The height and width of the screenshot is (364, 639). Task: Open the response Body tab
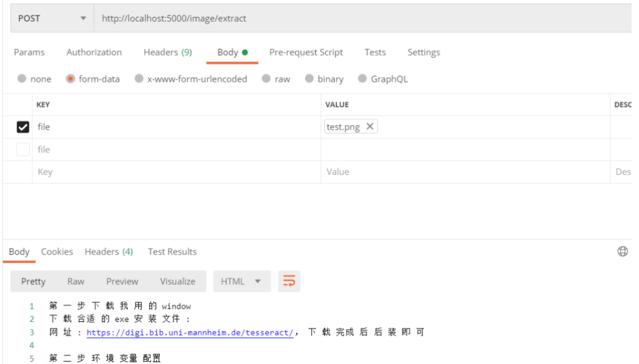pos(19,252)
